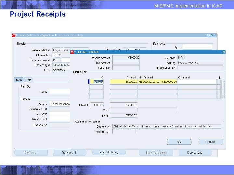The image size is (234, 175).
Task: Click the yellow Amount cell in first row
Action: 123,82
